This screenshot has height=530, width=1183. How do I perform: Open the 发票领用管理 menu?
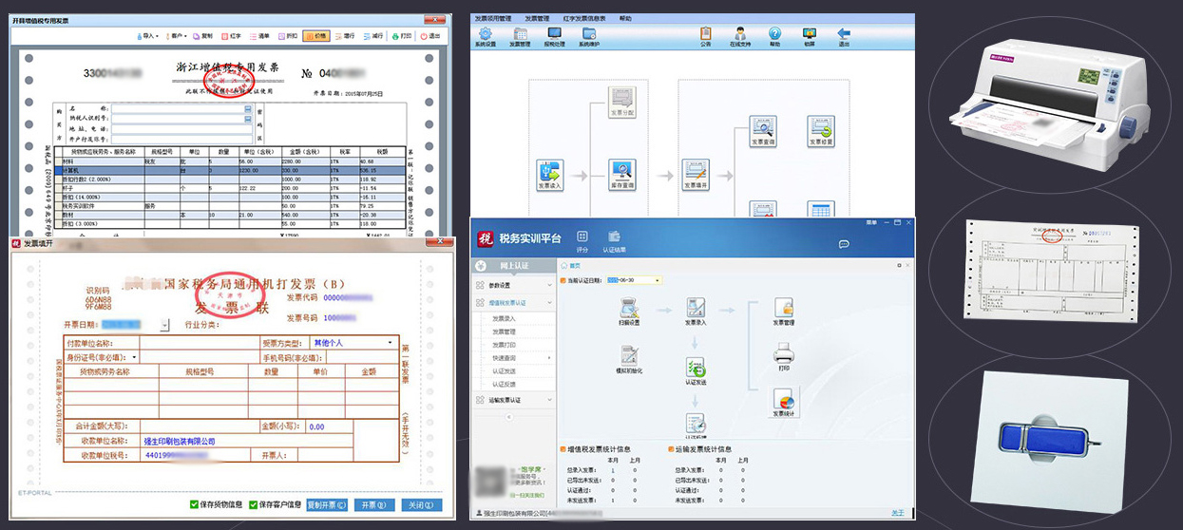pos(492,18)
